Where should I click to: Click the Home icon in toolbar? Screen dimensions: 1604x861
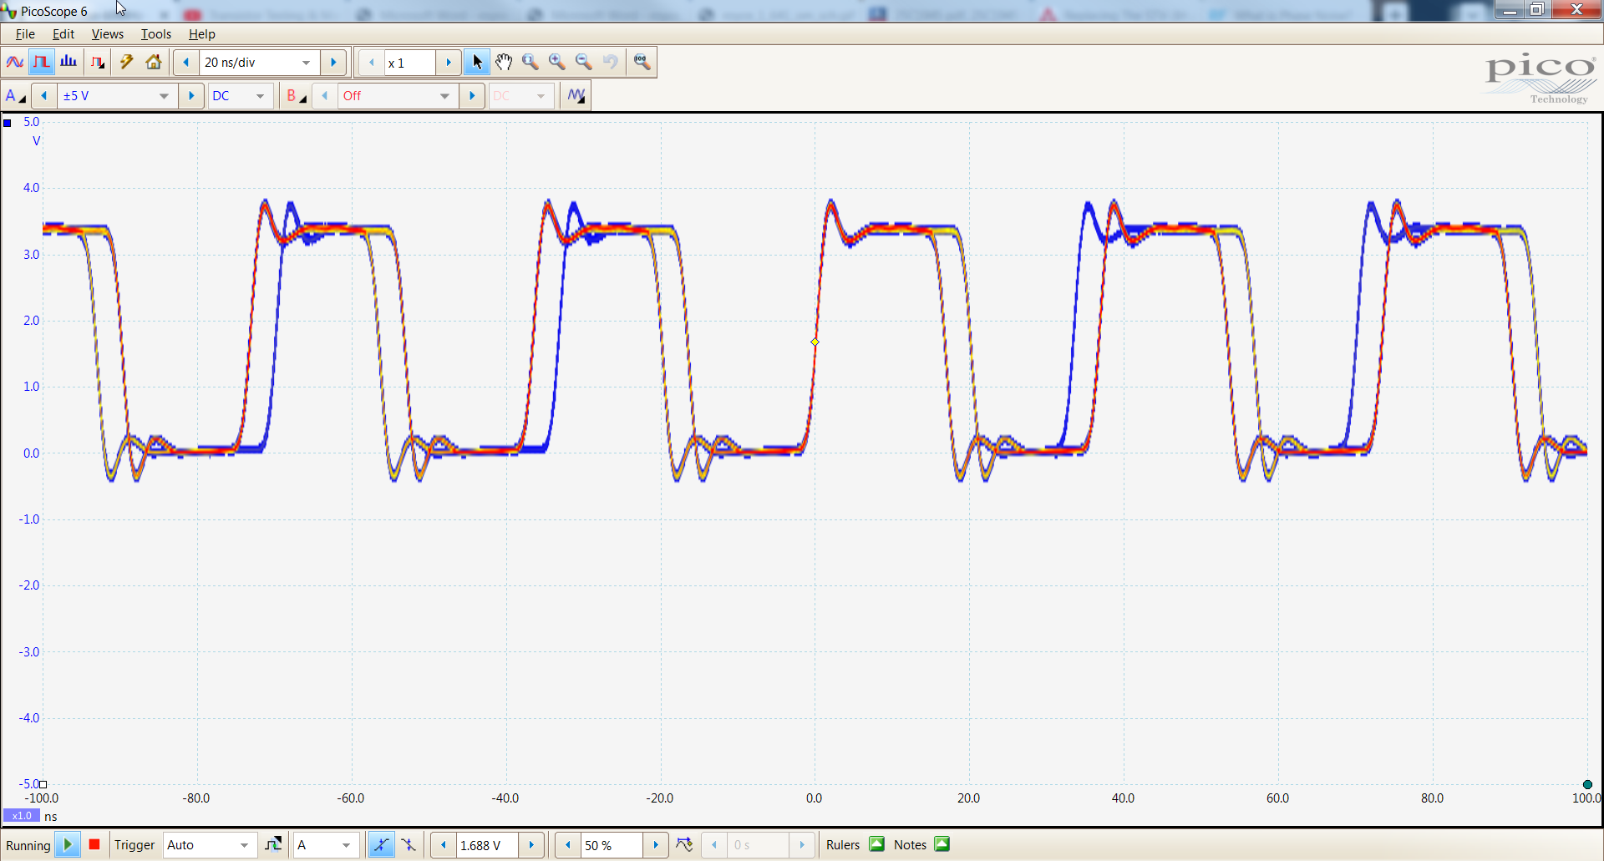(154, 63)
